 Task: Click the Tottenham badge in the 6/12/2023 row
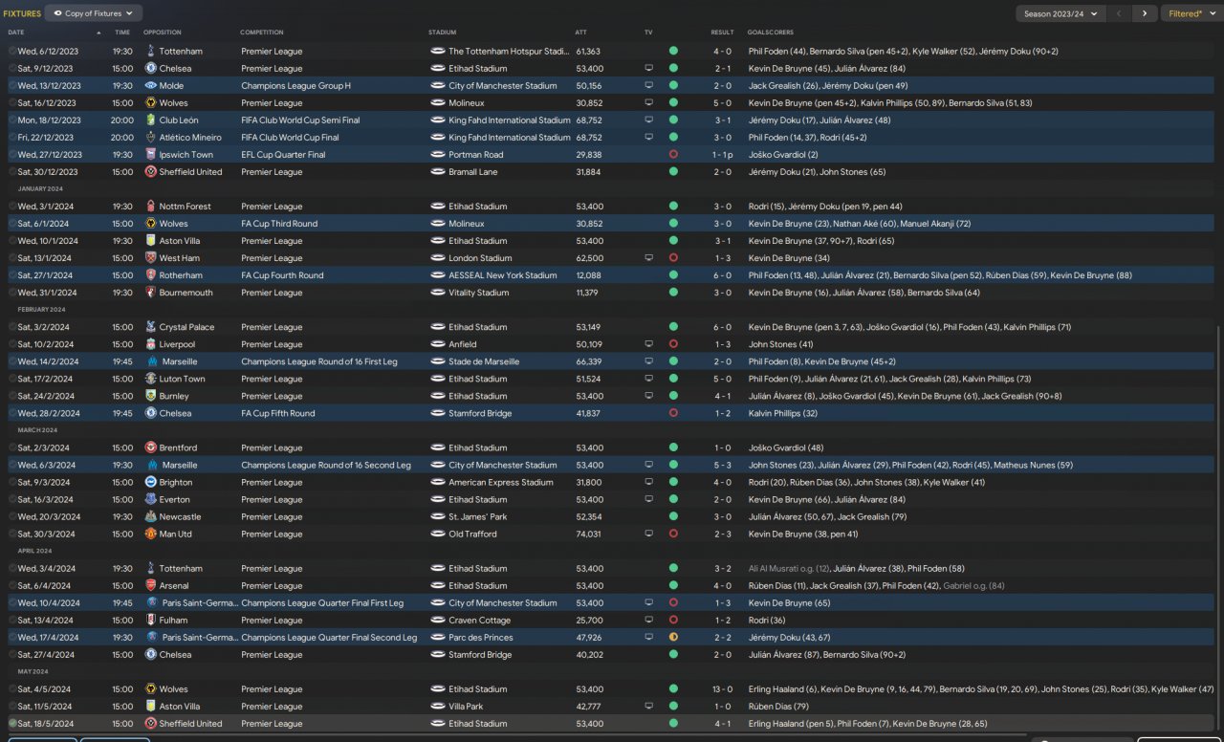150,52
